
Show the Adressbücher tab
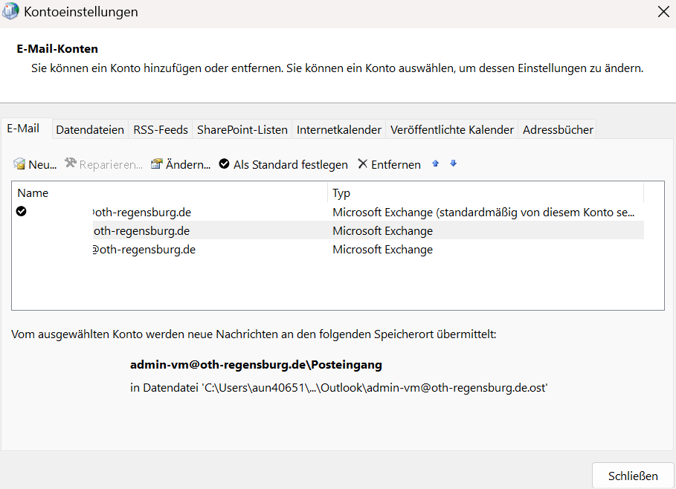pyautogui.click(x=558, y=129)
